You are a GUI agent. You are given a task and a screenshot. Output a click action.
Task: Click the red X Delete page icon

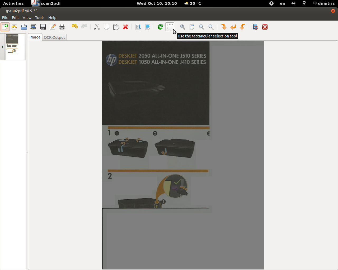pos(125,27)
